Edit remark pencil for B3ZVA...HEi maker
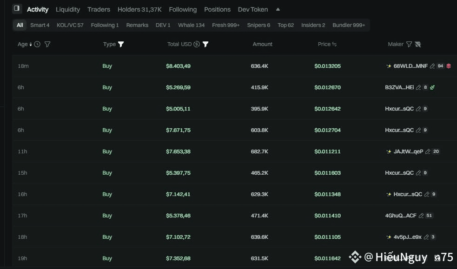Image resolution: width=457 pixels, height=269 pixels. [x=418, y=87]
